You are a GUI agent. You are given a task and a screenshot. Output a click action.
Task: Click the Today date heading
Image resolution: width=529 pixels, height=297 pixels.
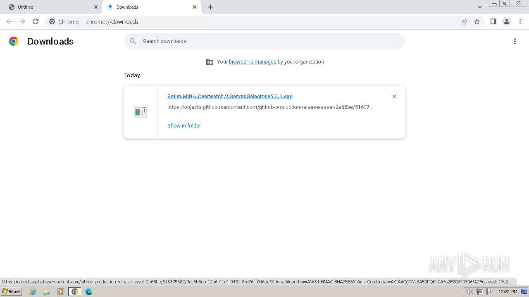132,75
